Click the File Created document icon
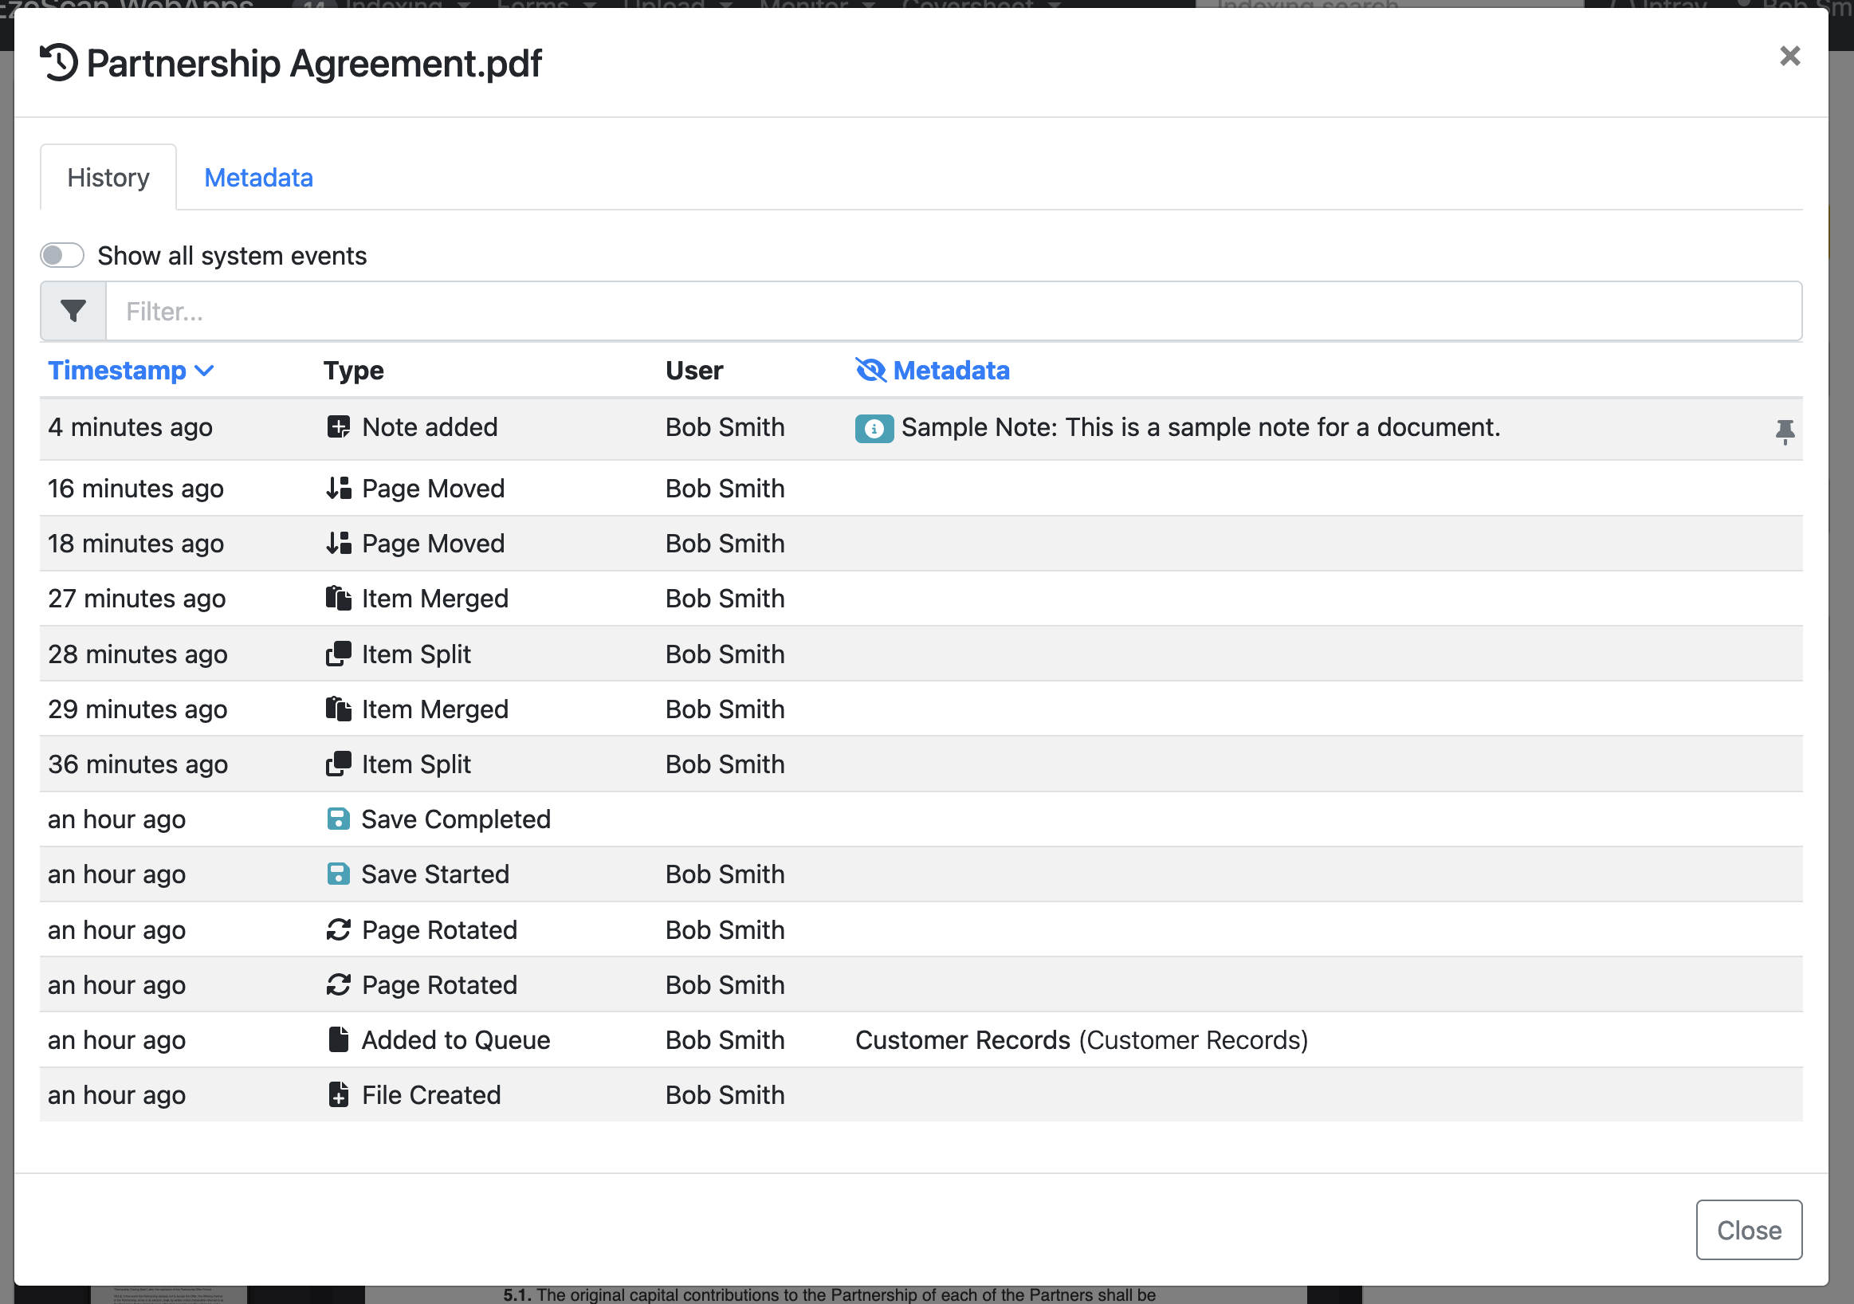Screen dimensions: 1854x1304 pyautogui.click(x=338, y=1095)
